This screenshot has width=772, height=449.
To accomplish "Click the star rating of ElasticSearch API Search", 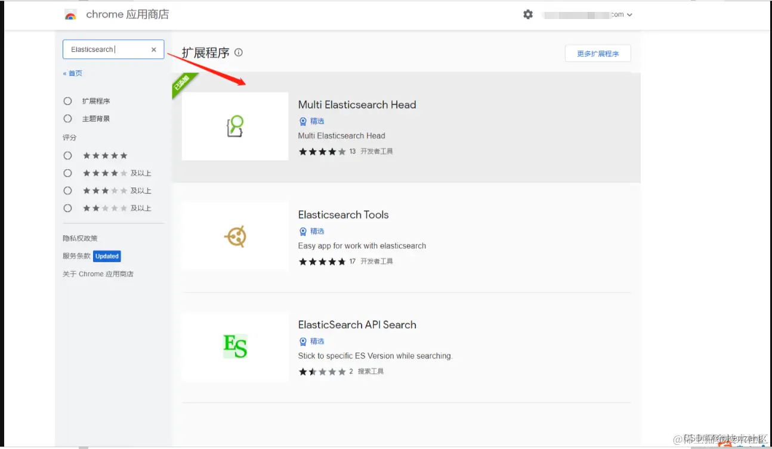I will pos(322,372).
